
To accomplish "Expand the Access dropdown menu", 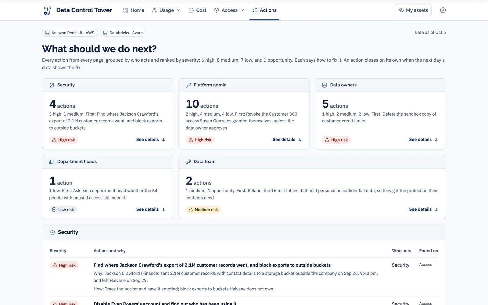I will pyautogui.click(x=229, y=10).
